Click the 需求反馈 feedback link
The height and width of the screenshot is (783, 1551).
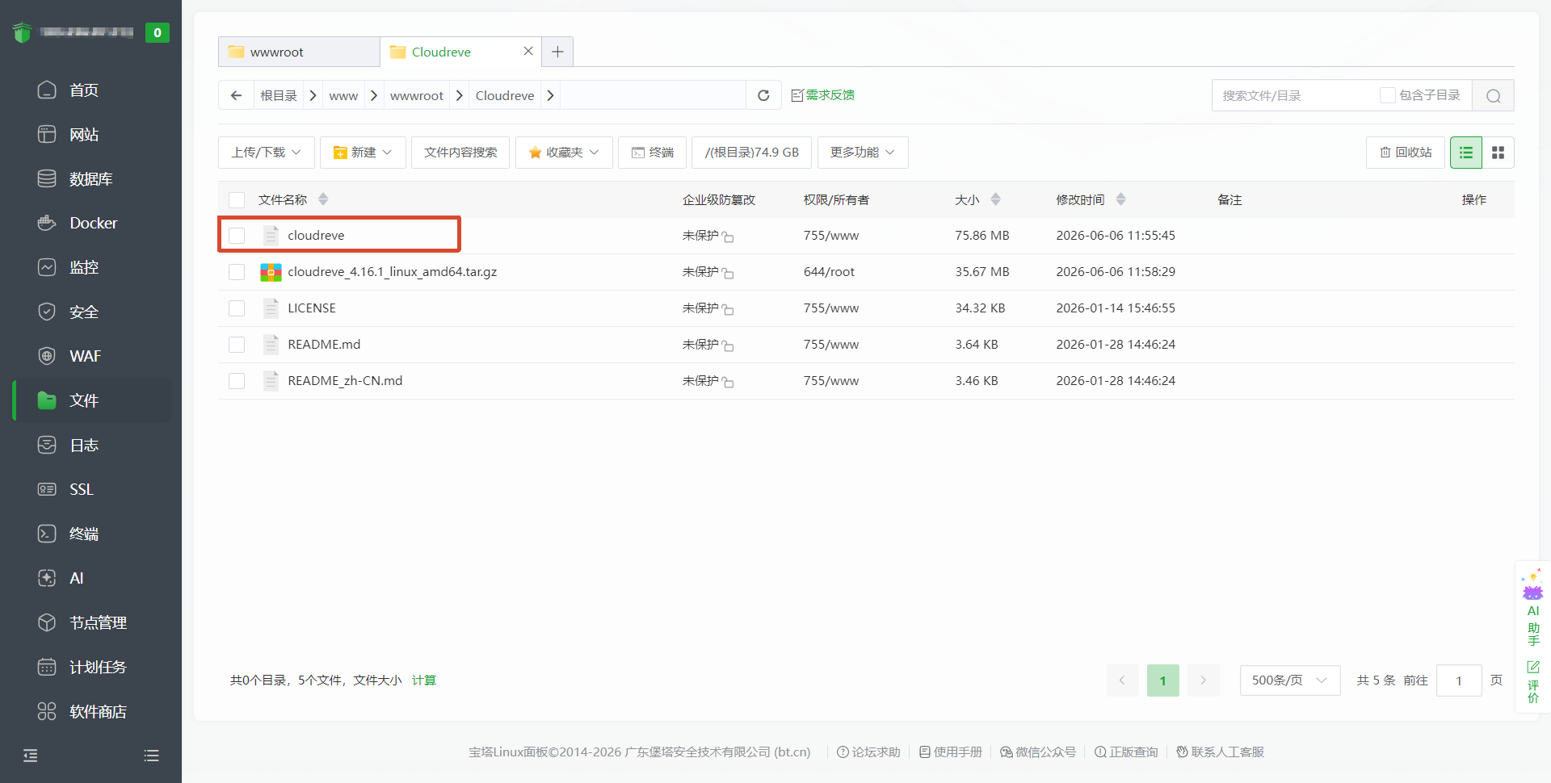point(822,95)
